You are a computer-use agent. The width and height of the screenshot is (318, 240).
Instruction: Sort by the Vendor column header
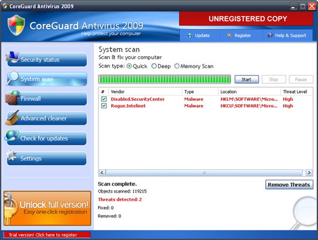pyautogui.click(x=145, y=92)
